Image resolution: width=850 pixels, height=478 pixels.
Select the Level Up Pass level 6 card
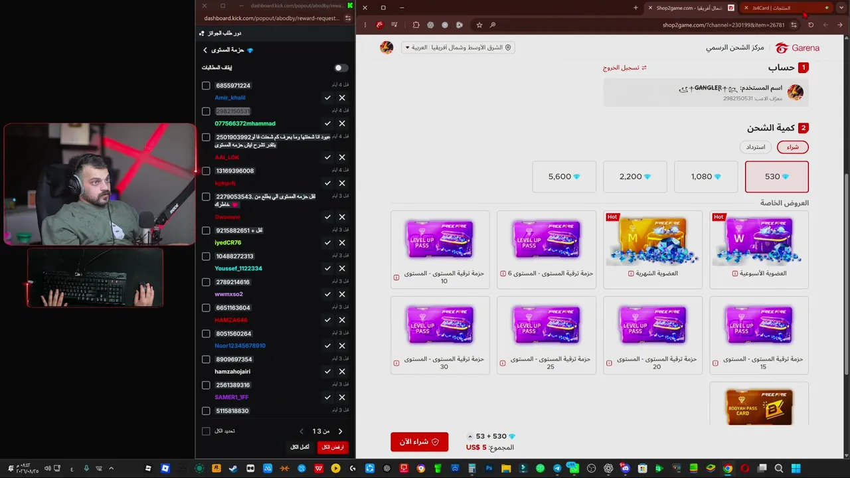(547, 250)
